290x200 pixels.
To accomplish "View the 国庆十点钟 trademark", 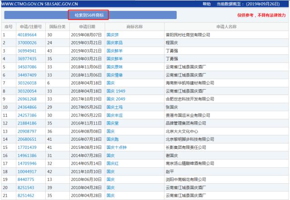I will tap(116, 148).
